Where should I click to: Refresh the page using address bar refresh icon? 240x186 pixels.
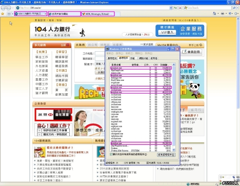pos(175,8)
